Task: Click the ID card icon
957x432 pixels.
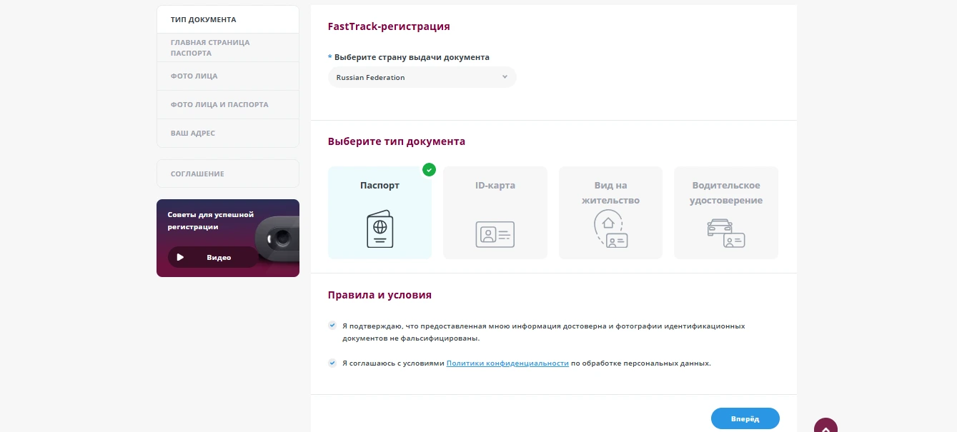Action: [495, 234]
